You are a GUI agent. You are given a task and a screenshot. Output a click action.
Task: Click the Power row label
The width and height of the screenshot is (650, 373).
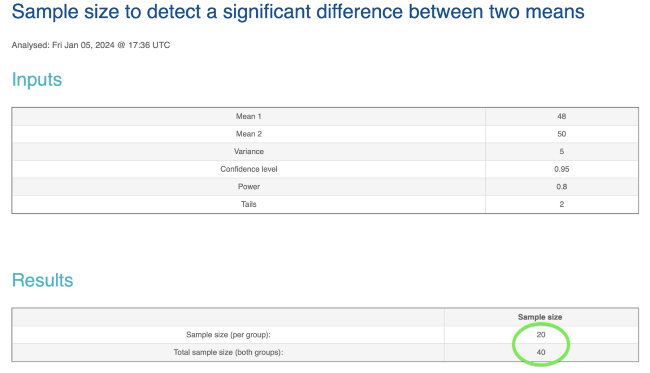(249, 187)
